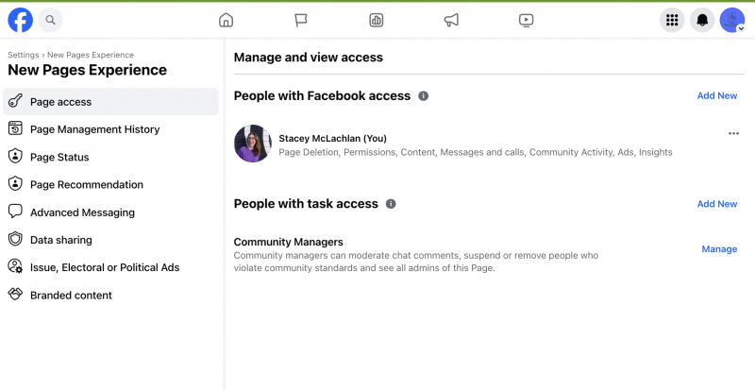This screenshot has width=755, height=390.
Task: Open account profile avatar menu
Action: pyautogui.click(x=732, y=20)
